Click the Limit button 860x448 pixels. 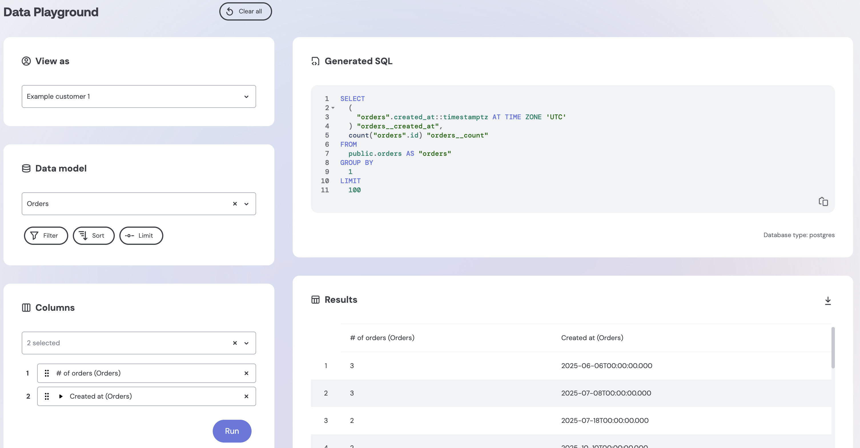[x=141, y=235]
